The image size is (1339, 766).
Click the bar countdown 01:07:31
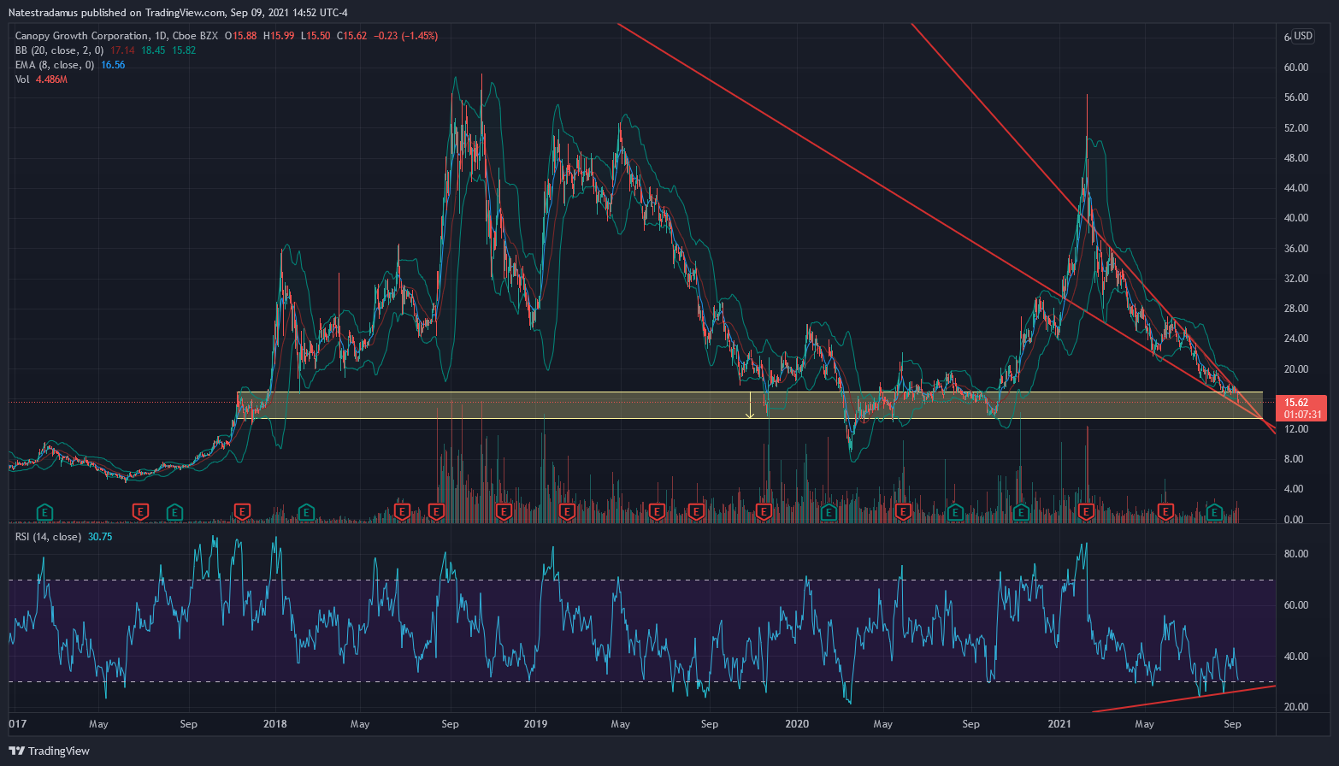[1302, 415]
